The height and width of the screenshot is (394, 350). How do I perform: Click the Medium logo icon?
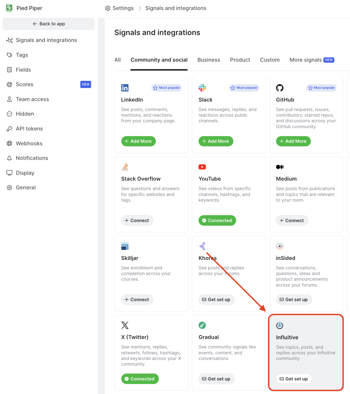[x=280, y=167]
